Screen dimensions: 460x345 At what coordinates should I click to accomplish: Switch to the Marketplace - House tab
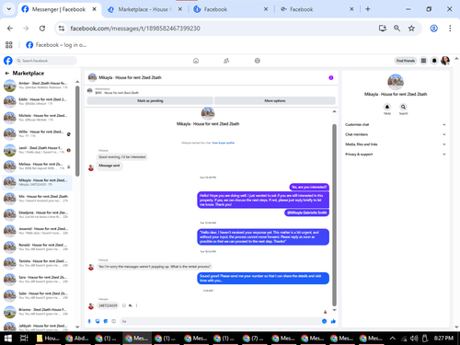click(x=144, y=9)
